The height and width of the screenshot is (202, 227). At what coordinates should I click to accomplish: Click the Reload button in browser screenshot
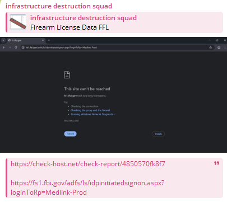70,134
